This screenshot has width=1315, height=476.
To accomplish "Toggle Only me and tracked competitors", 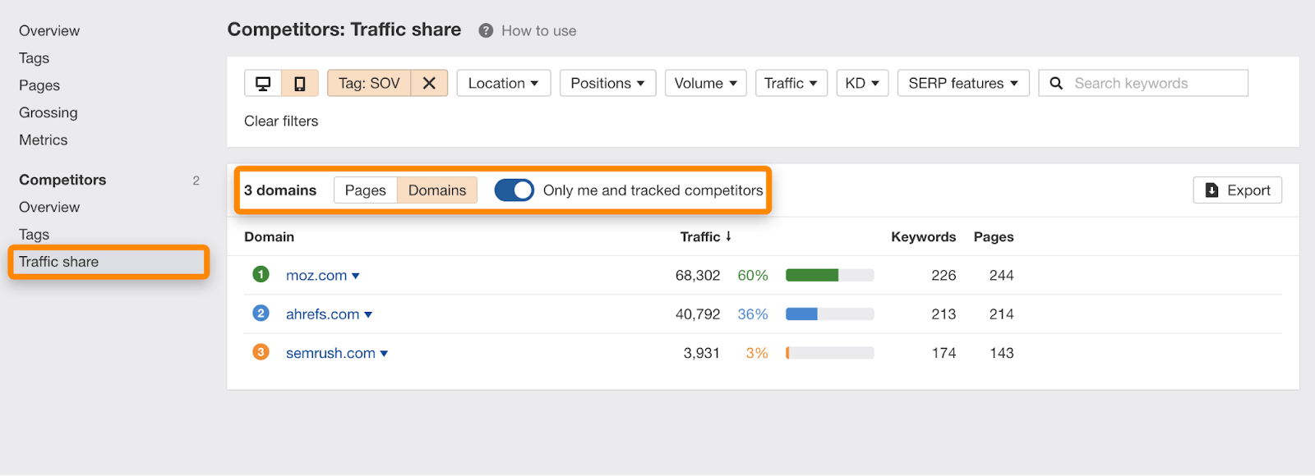I will [x=514, y=190].
